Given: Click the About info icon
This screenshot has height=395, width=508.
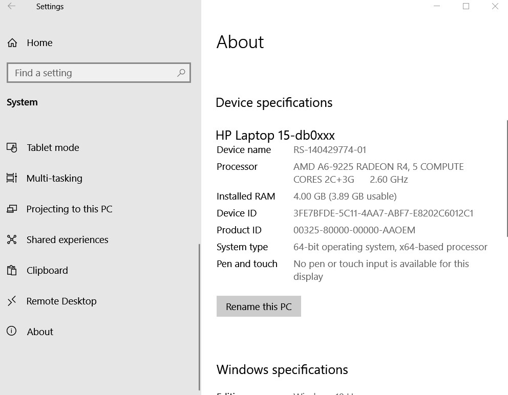Looking at the screenshot, I should [x=12, y=331].
